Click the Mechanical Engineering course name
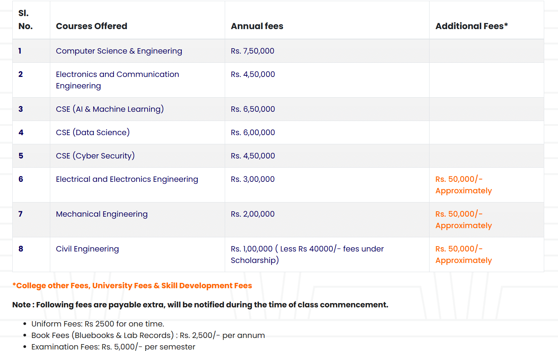 tap(102, 214)
